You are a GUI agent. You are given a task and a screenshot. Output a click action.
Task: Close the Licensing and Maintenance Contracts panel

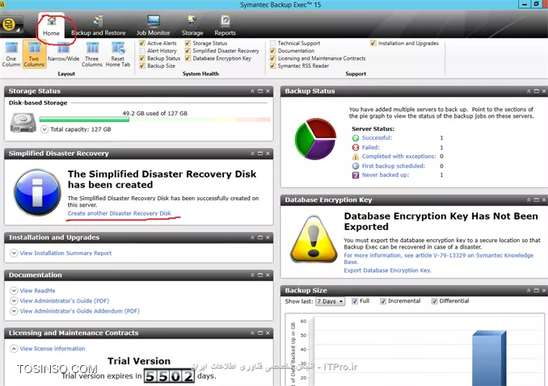(268, 334)
